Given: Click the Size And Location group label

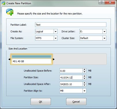Looking at the screenshot, I should [18, 49].
